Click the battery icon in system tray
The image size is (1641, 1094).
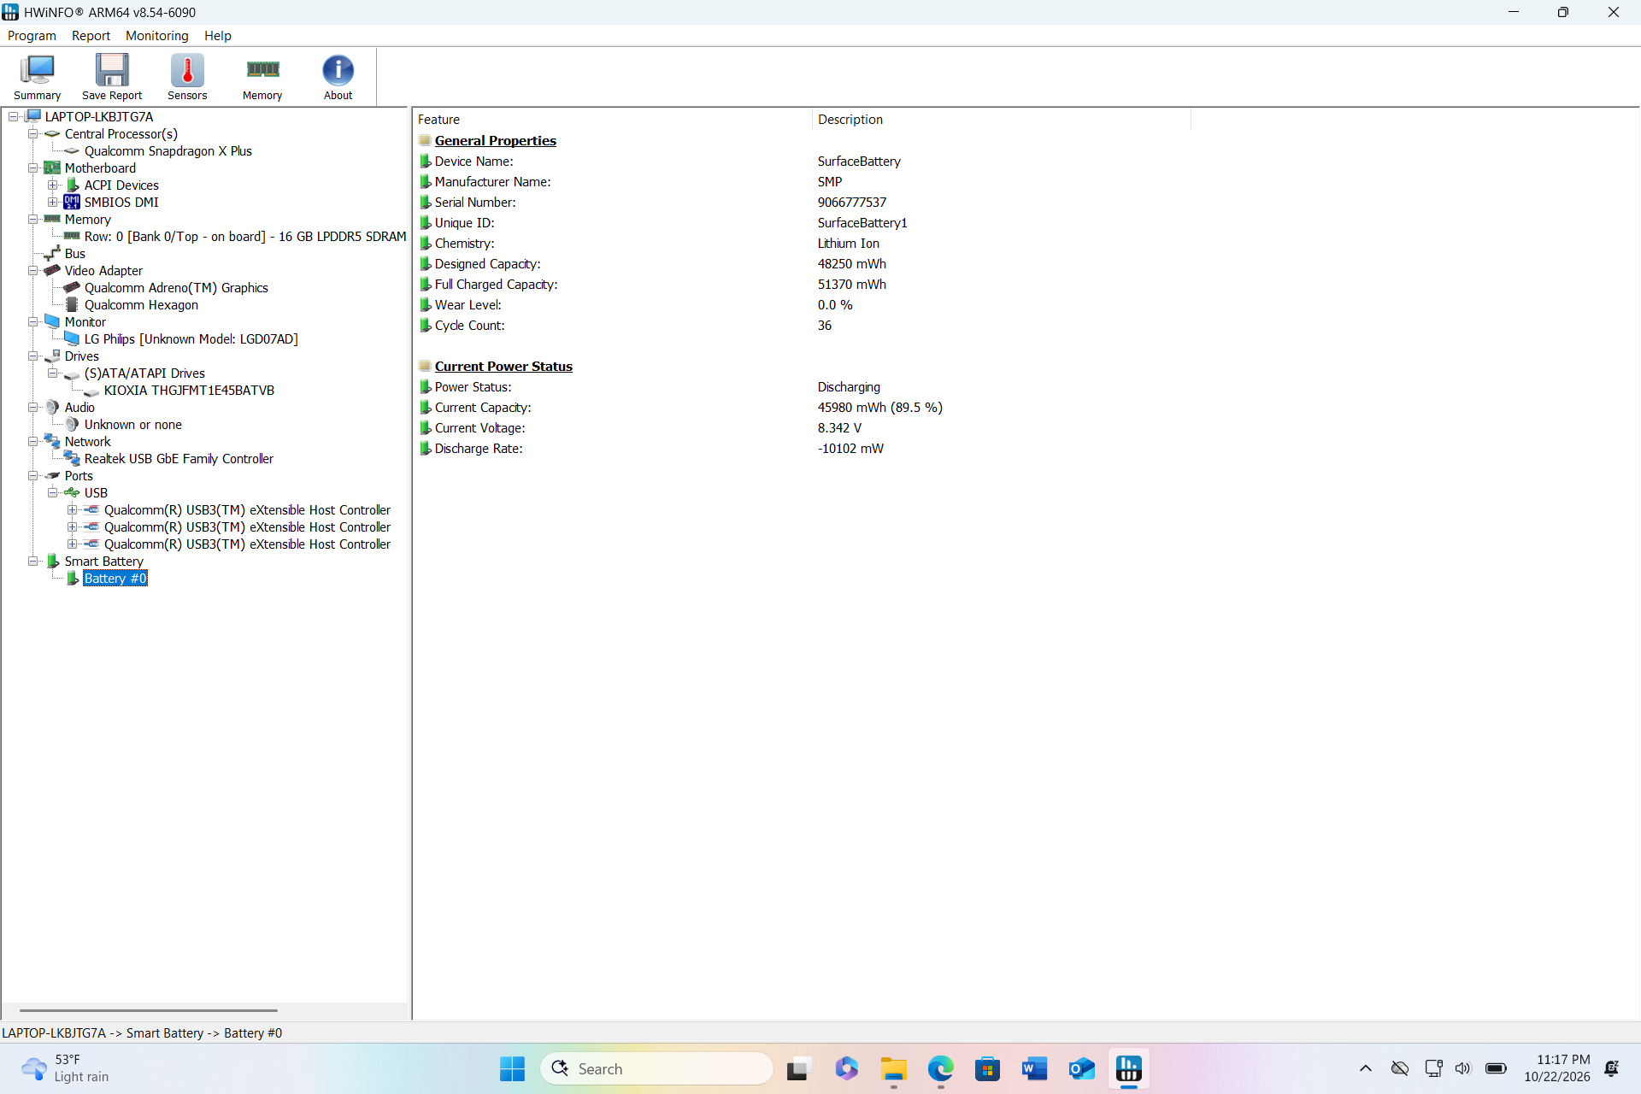coord(1496,1068)
